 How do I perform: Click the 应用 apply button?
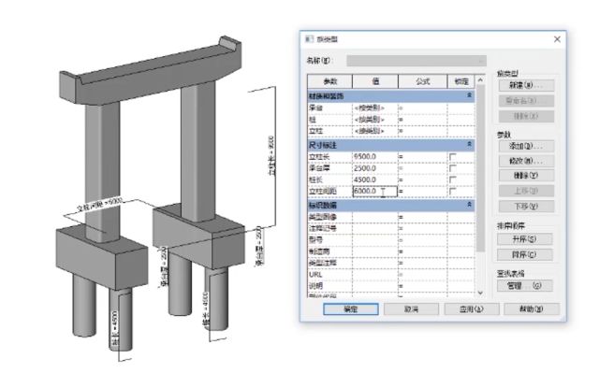coord(472,308)
